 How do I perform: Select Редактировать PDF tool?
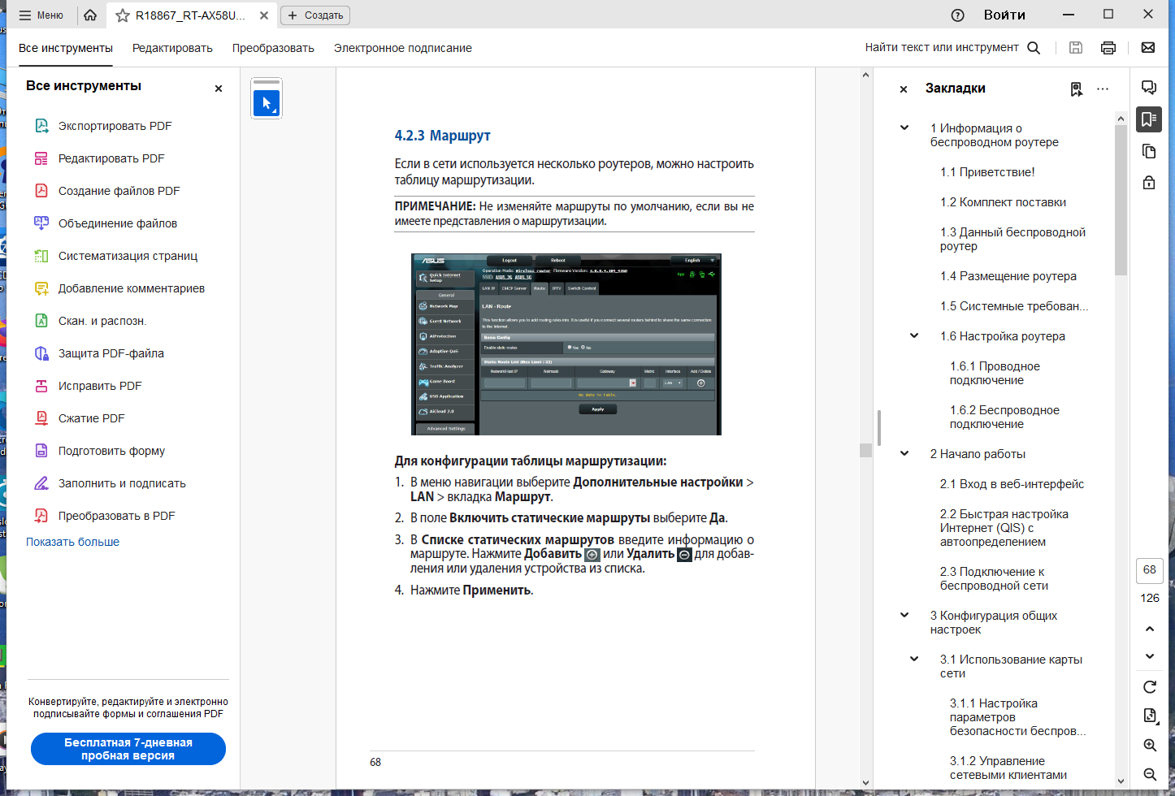tap(111, 158)
